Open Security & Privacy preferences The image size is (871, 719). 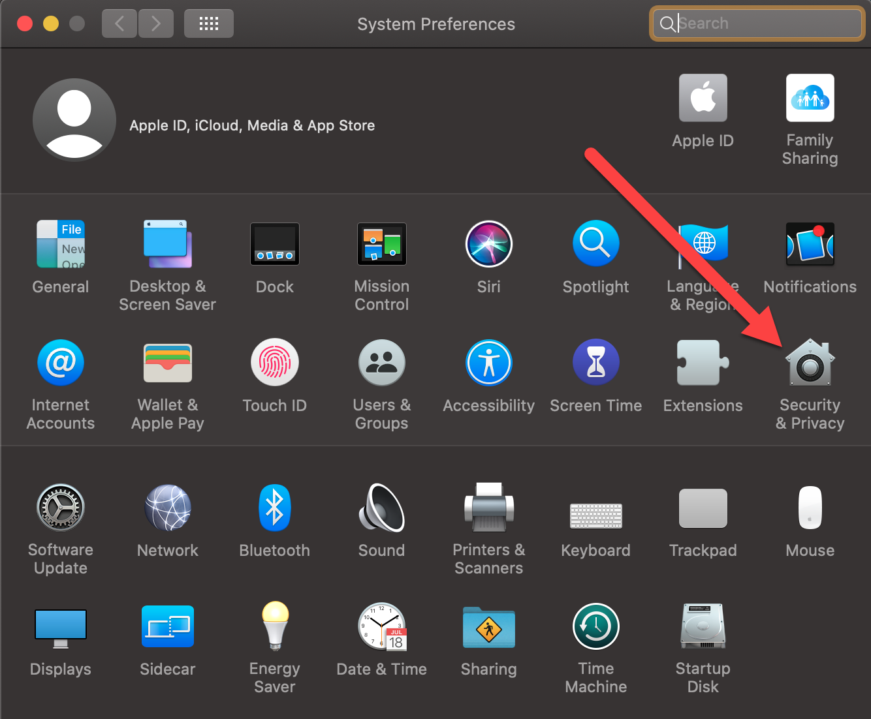coord(810,363)
